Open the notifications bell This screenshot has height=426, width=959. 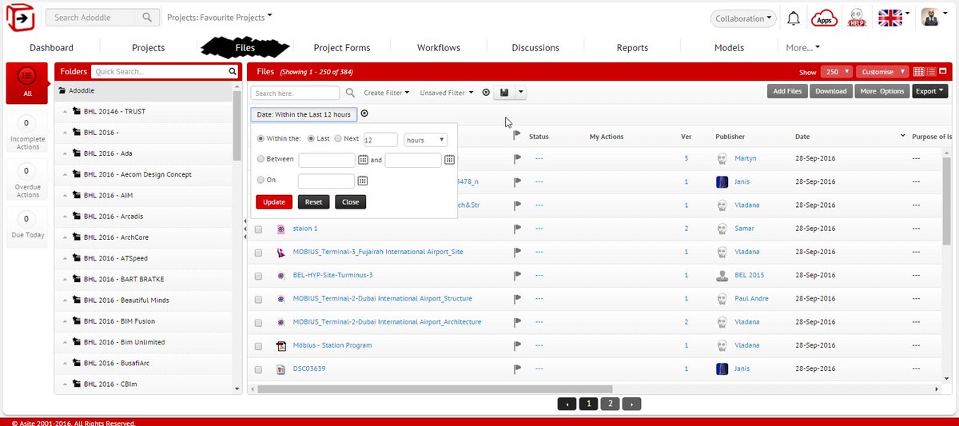[794, 18]
